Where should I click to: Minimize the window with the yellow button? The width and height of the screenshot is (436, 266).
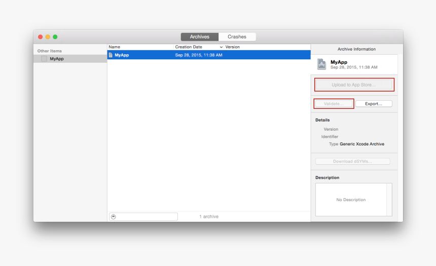click(x=48, y=36)
